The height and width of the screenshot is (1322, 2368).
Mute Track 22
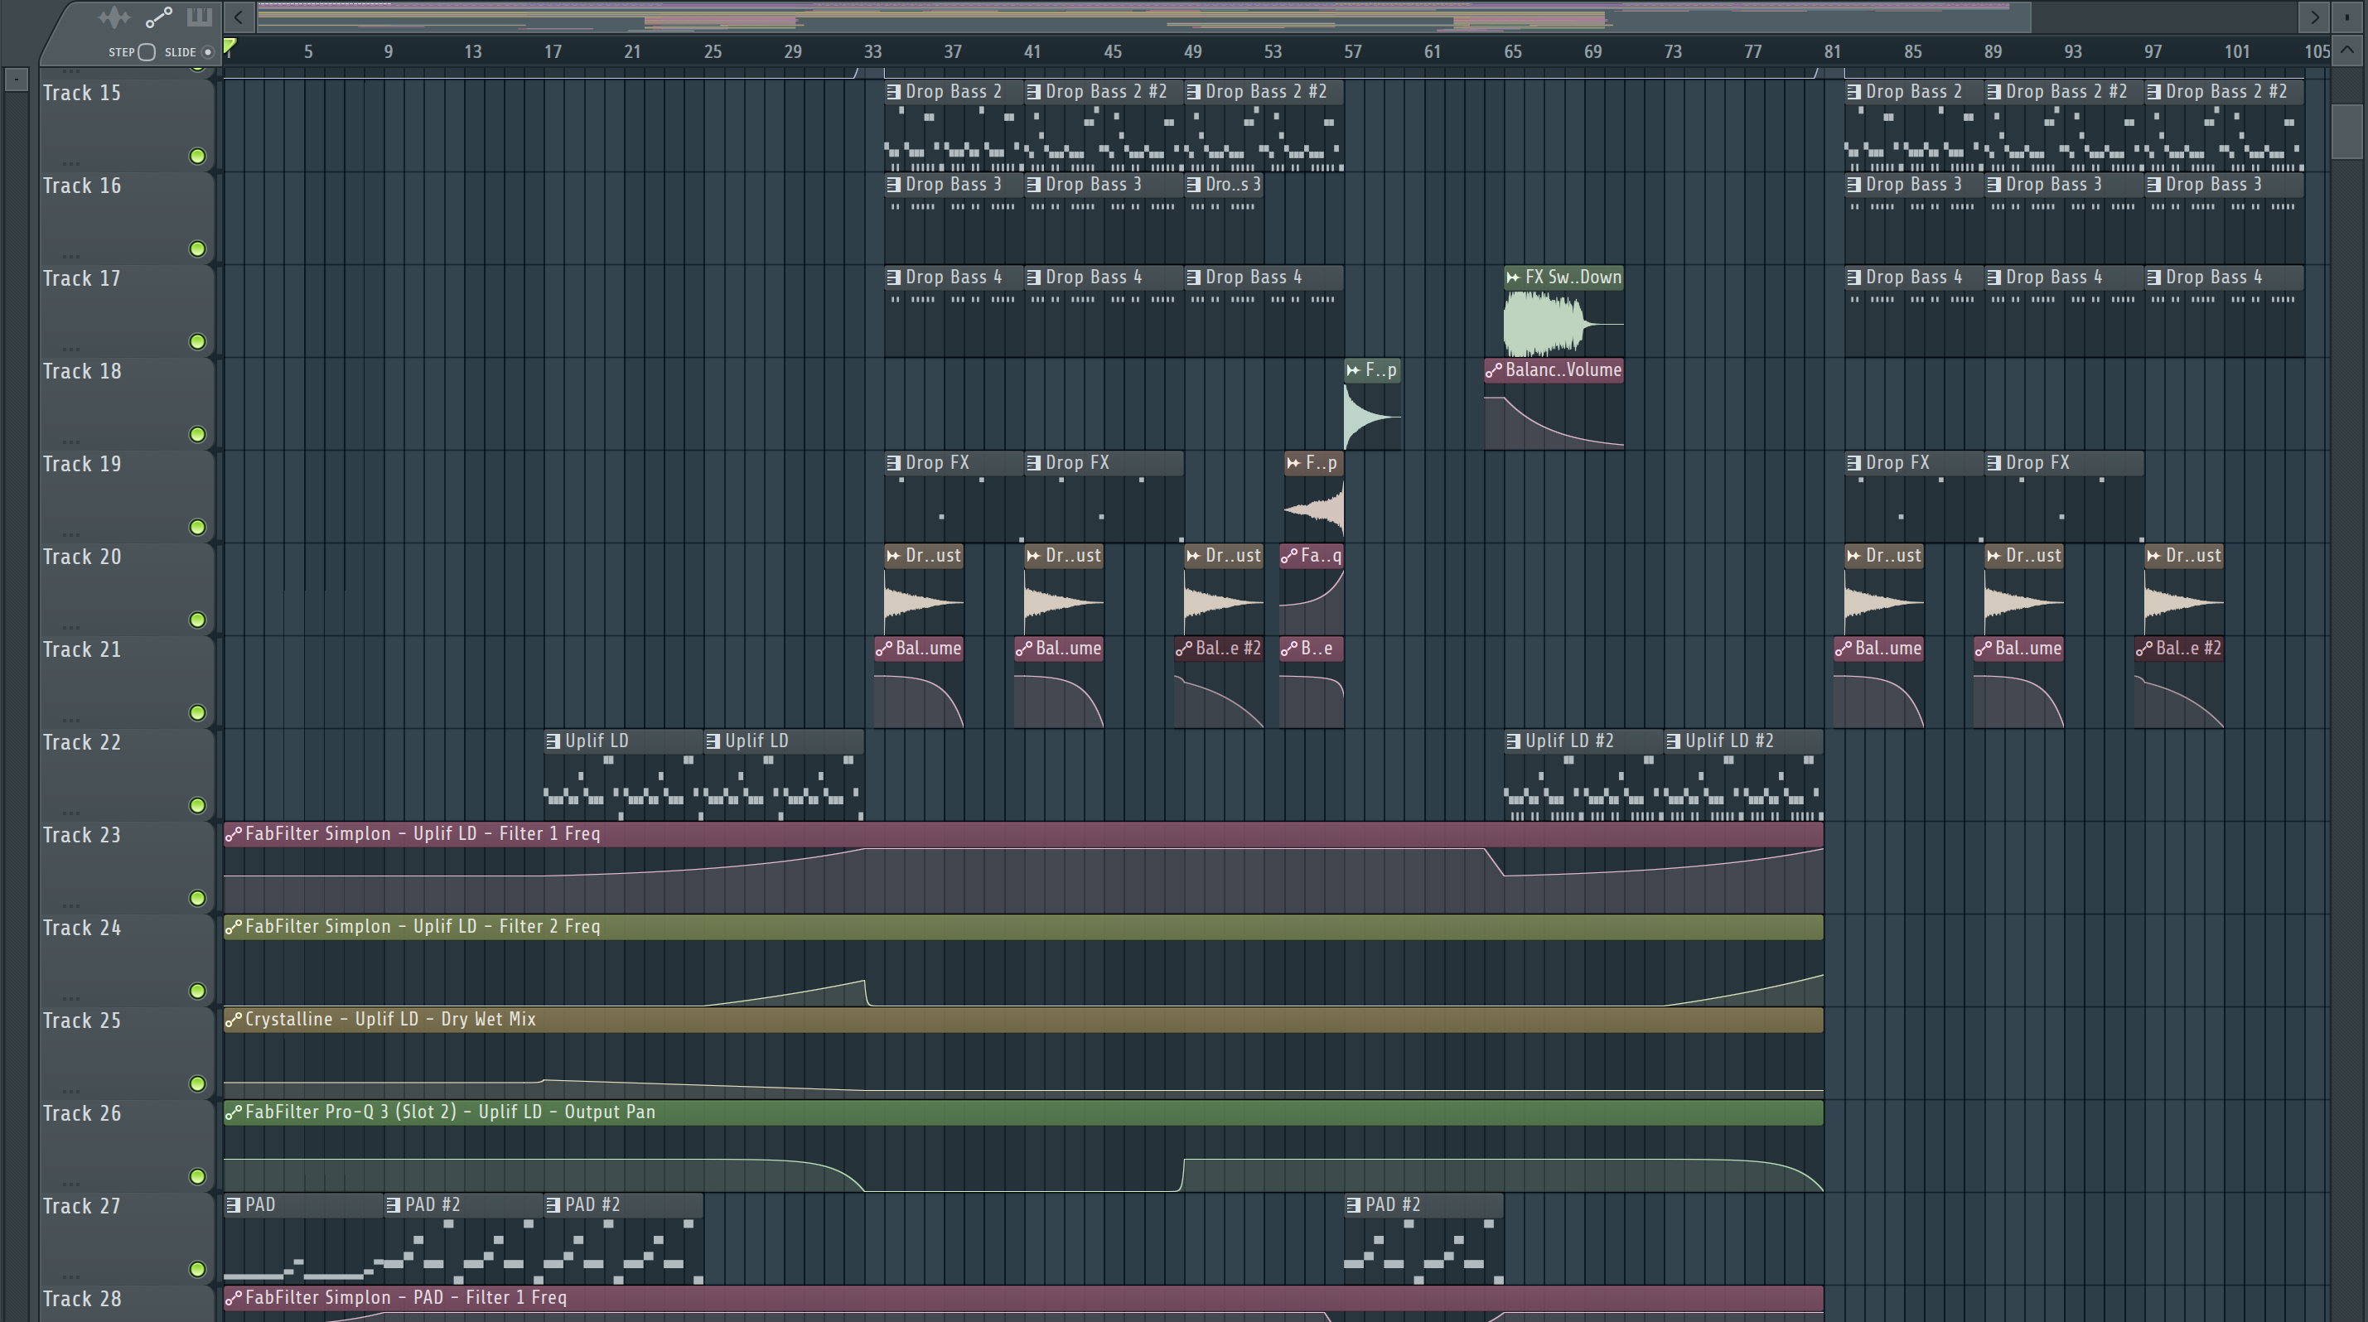point(196,806)
